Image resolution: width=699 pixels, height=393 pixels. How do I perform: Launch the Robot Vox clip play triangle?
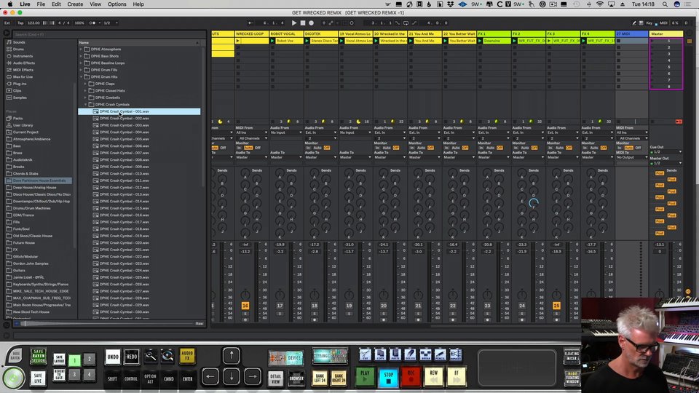(x=272, y=41)
